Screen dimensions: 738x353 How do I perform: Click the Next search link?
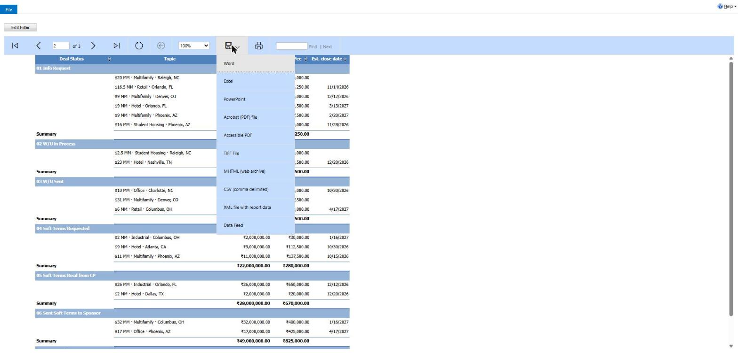tap(327, 46)
